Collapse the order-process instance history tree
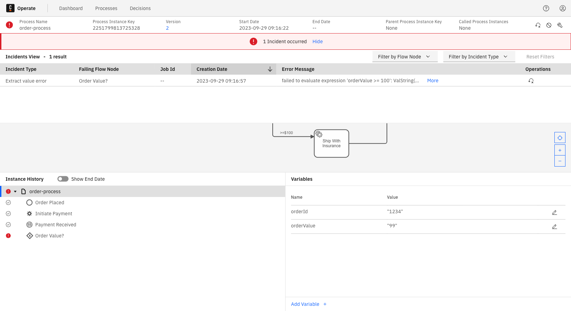Image resolution: width=571 pixels, height=311 pixels. pos(15,191)
